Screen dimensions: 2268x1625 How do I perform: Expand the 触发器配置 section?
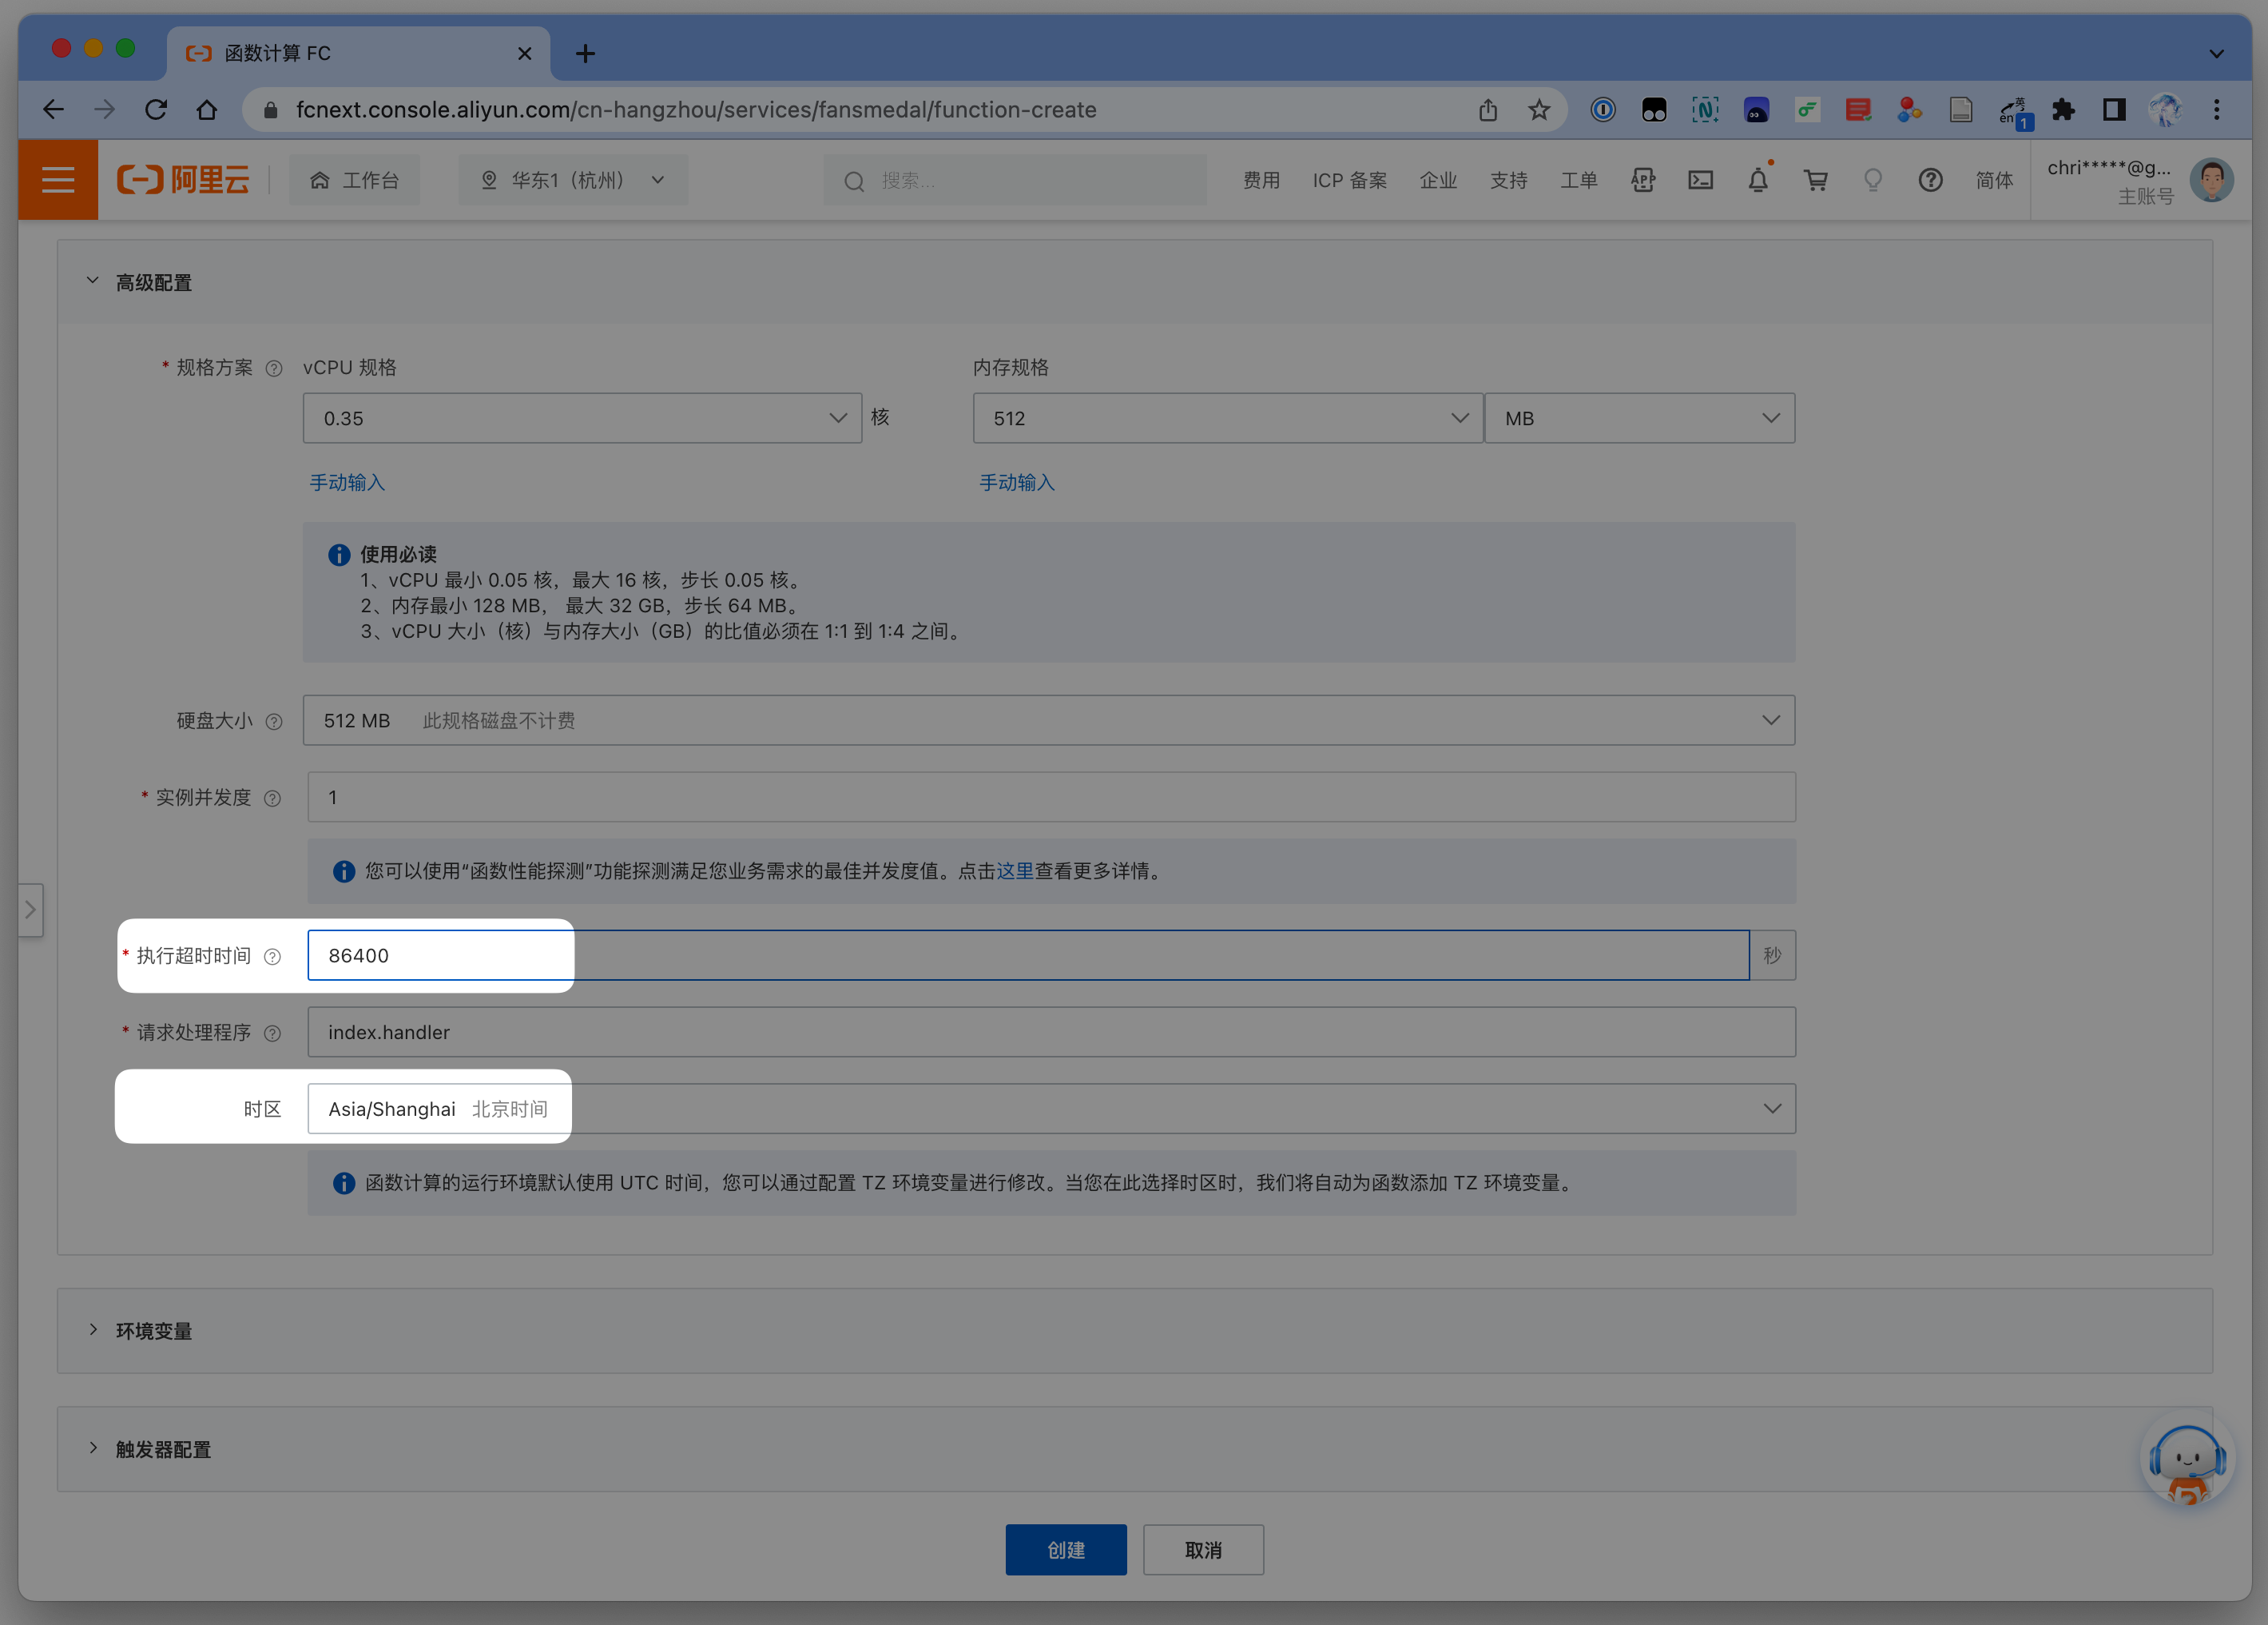click(x=162, y=1449)
